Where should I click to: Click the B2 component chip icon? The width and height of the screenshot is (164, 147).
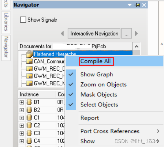(x=29, y=110)
